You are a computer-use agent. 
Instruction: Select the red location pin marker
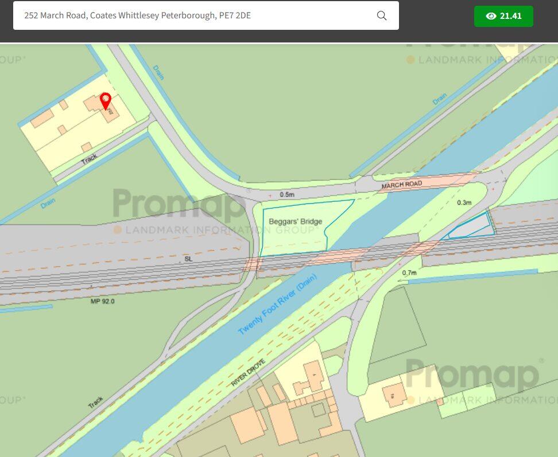106,101
